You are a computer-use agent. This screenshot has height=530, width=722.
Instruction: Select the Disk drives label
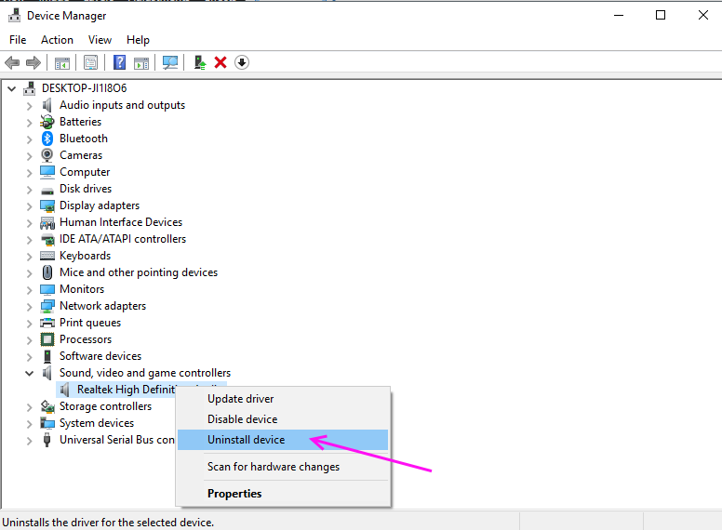pyautogui.click(x=86, y=189)
